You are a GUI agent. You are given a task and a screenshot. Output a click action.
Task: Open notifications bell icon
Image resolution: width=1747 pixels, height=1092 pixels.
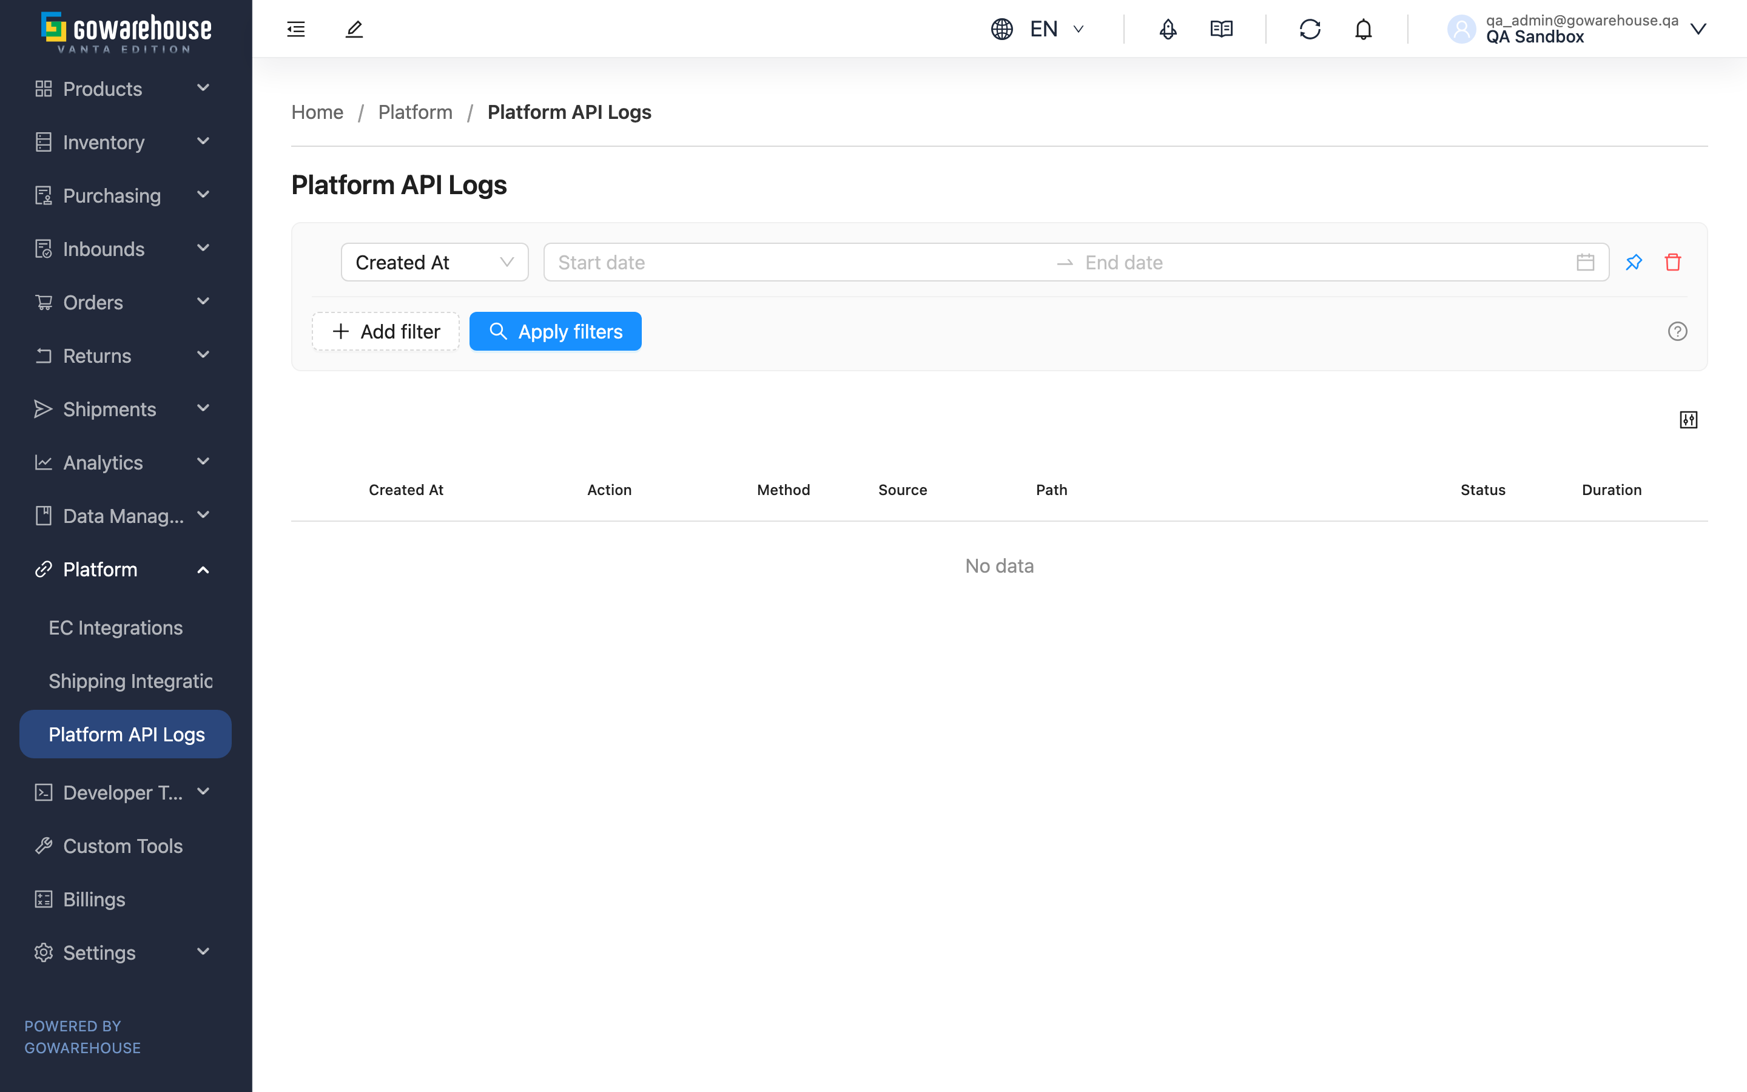pyautogui.click(x=1364, y=29)
